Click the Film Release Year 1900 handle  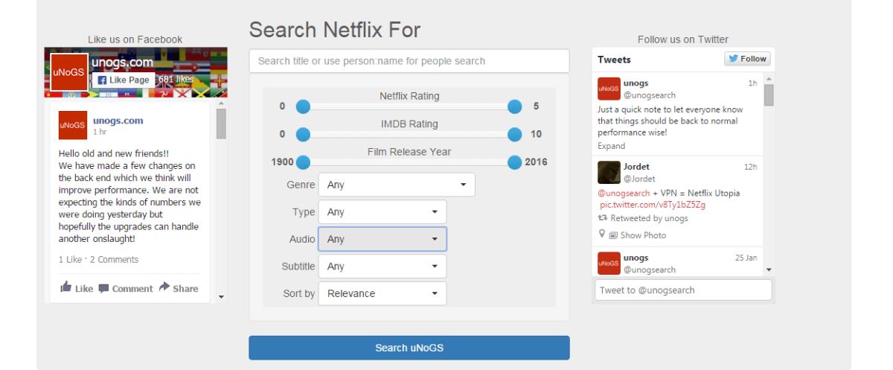(x=303, y=162)
